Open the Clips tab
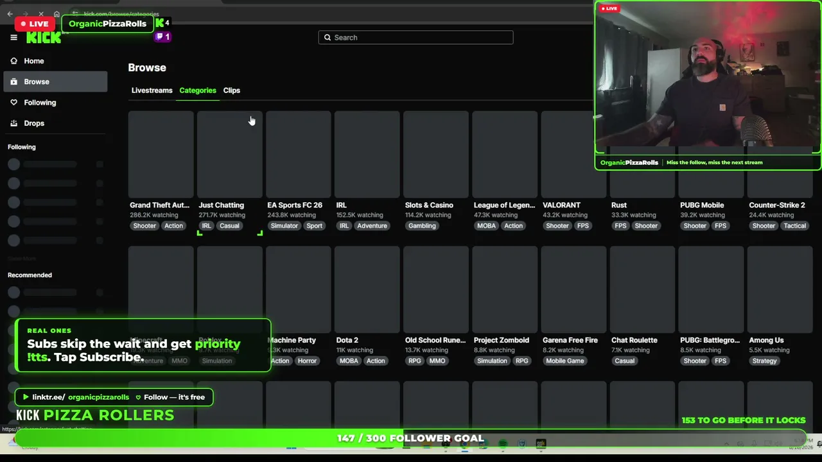The image size is (822, 462). point(232,90)
